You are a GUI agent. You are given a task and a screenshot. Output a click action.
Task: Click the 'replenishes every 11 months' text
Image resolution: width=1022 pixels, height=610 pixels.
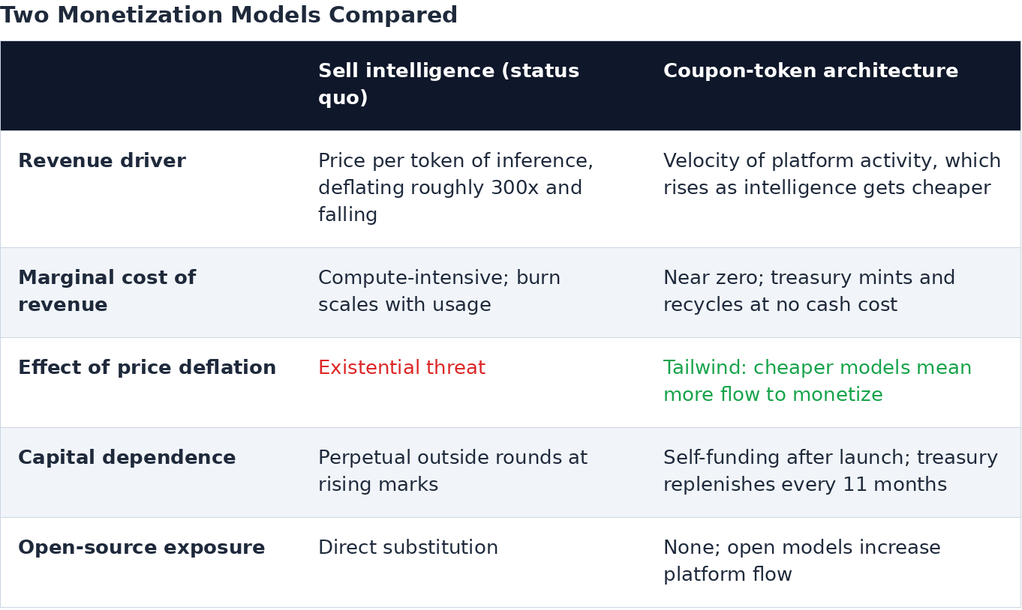(x=805, y=485)
